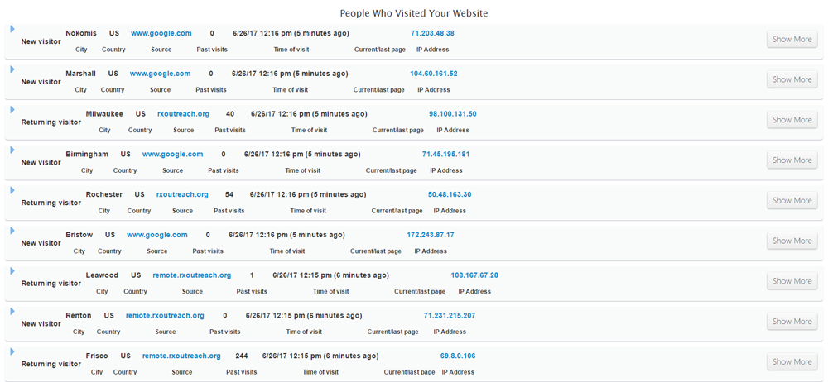The width and height of the screenshot is (828, 382).
Task: Click IP address 50.48.163.30
Action: (450, 194)
